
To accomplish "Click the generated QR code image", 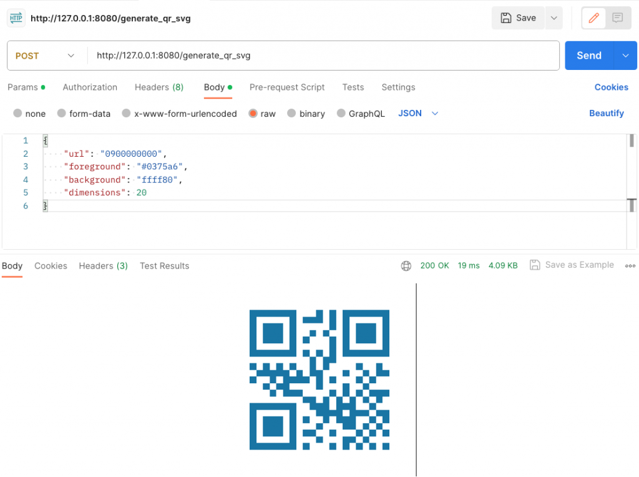I will [x=319, y=380].
